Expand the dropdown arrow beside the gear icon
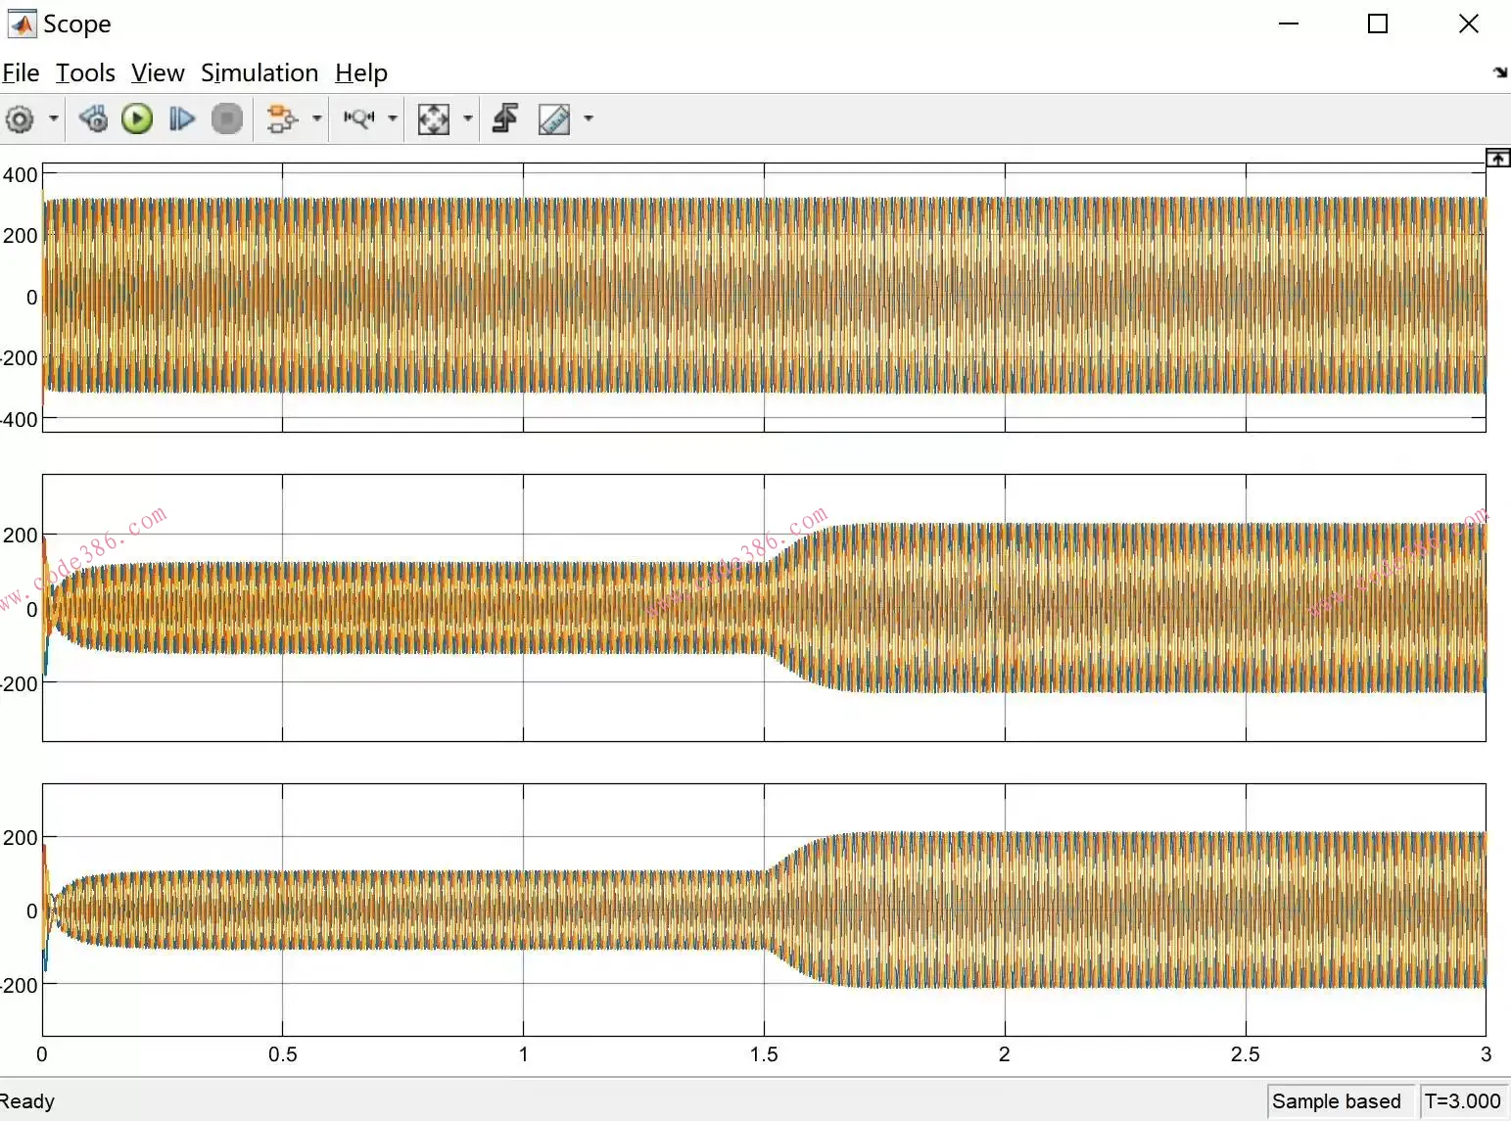The width and height of the screenshot is (1511, 1121). pyautogui.click(x=54, y=119)
